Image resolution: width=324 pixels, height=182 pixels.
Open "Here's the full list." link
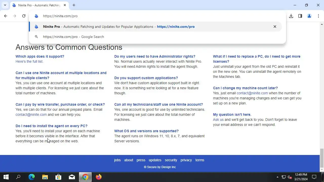pyautogui.click(x=29, y=61)
